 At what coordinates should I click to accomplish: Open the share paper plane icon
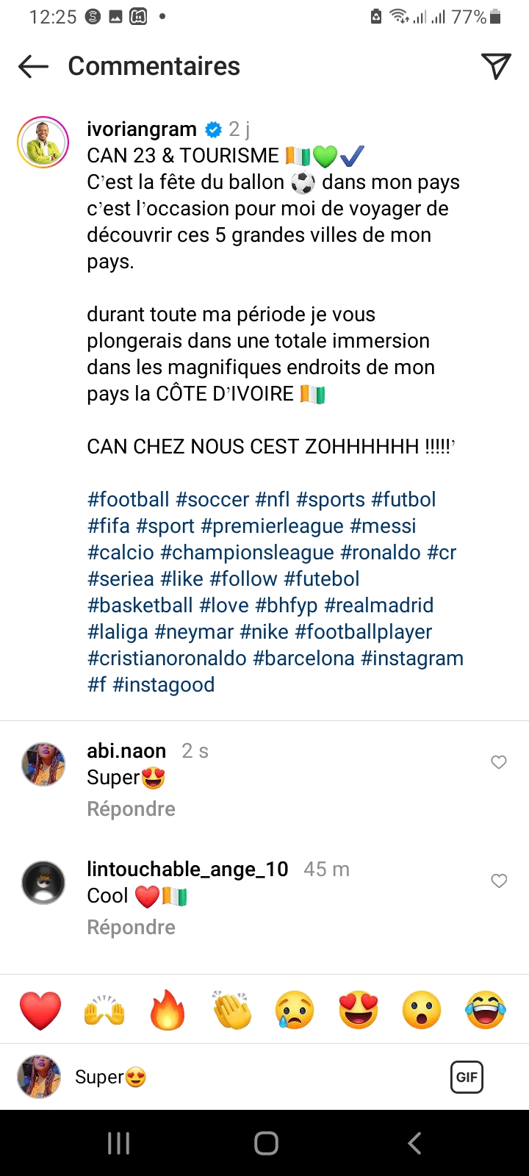496,66
